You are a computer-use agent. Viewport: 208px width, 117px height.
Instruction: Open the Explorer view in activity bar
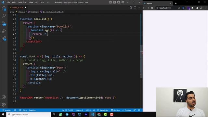click(4, 8)
